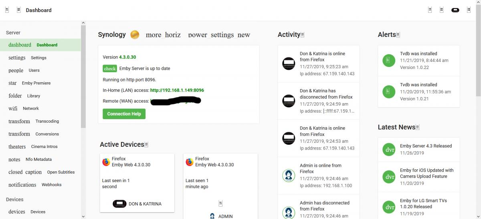
Task: Click the far-left glyph icon in the top bar
Action: pyautogui.click(x=7, y=10)
